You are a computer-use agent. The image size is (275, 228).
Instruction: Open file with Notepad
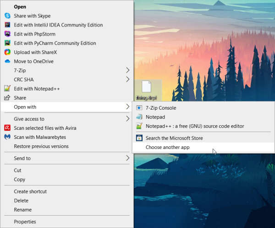pyautogui.click(x=203, y=117)
